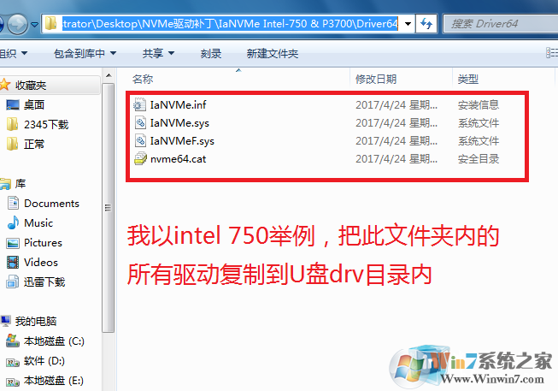Open the Videos library
Image resolution: width=558 pixels, height=391 pixels.
click(41, 263)
